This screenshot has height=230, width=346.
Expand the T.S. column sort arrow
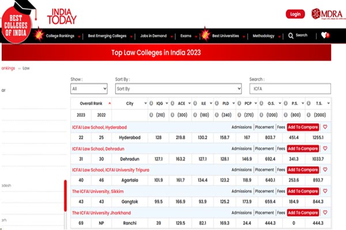328,103
